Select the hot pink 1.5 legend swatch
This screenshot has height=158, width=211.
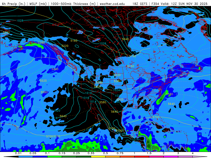click(156, 157)
